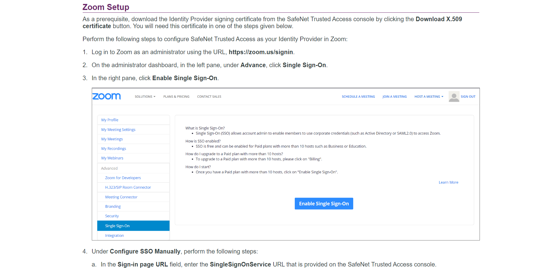This screenshot has height=268, width=555.
Task: Select Single Sign-On in sidebar
Action: pyautogui.click(x=117, y=226)
